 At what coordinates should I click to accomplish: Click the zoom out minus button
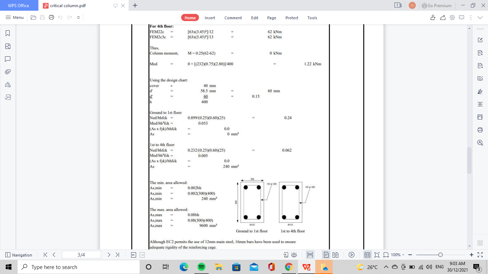pos(410,255)
